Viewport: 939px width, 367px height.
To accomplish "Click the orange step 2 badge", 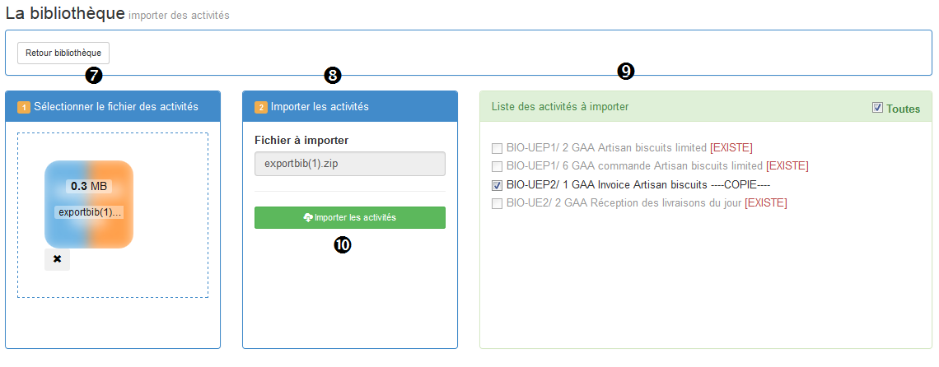I will tap(261, 108).
